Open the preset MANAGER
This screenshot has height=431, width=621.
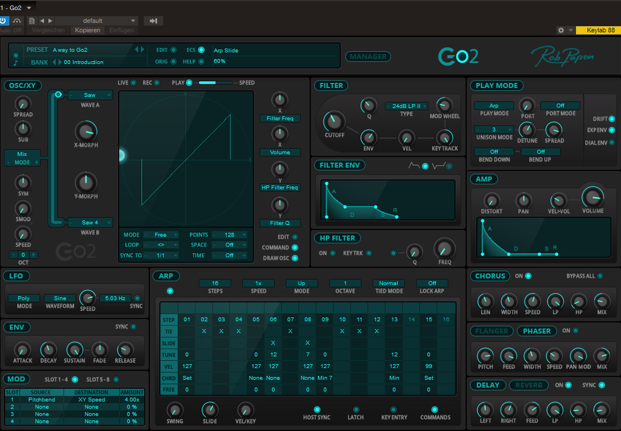[x=368, y=57]
